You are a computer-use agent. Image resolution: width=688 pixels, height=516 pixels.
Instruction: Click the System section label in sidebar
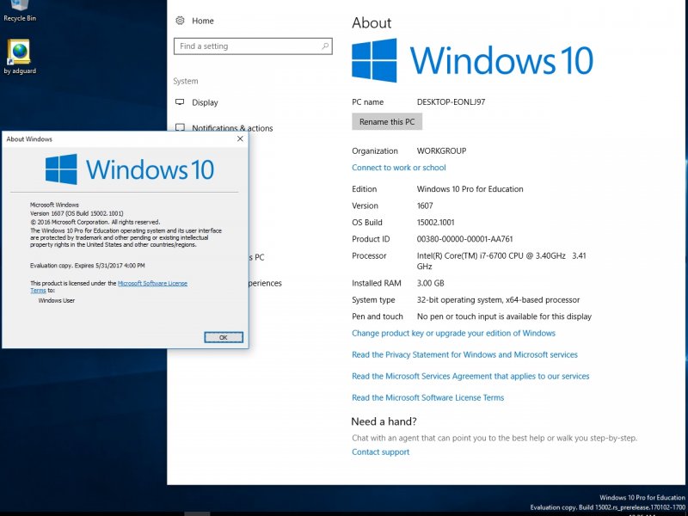186,81
